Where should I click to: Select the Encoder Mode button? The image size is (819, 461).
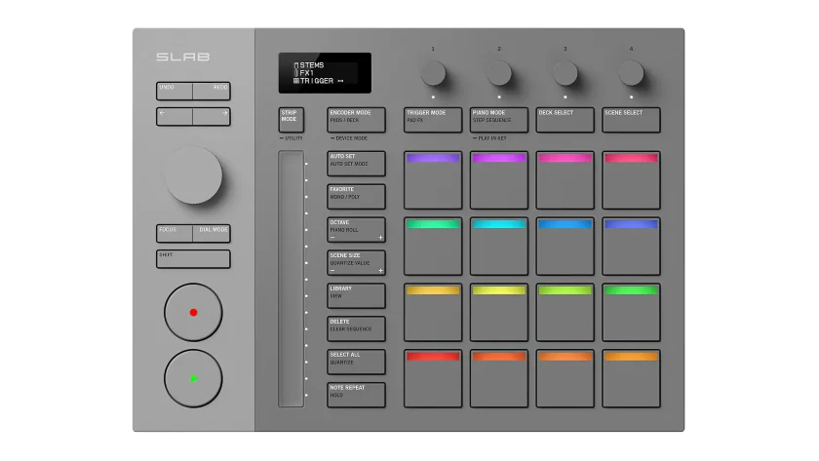click(x=356, y=120)
